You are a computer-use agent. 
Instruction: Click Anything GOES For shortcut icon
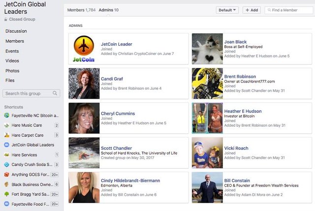coord(6,175)
